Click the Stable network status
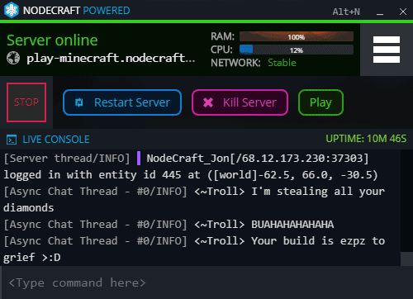Image resolution: width=413 pixels, height=299 pixels. click(x=282, y=63)
